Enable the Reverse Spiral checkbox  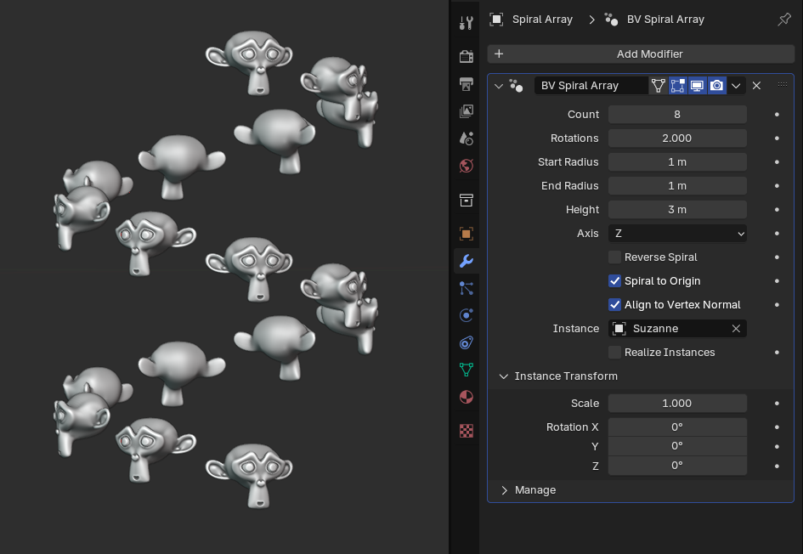[x=614, y=257]
